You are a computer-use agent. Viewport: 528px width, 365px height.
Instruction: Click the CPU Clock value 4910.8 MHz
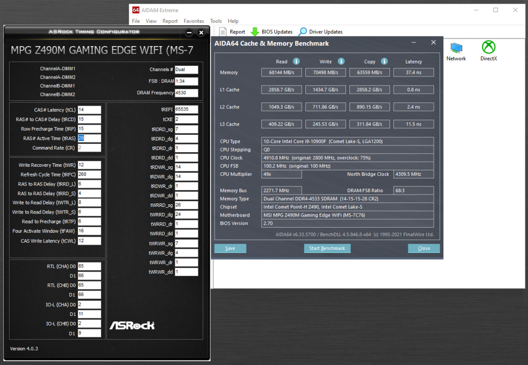(347, 158)
